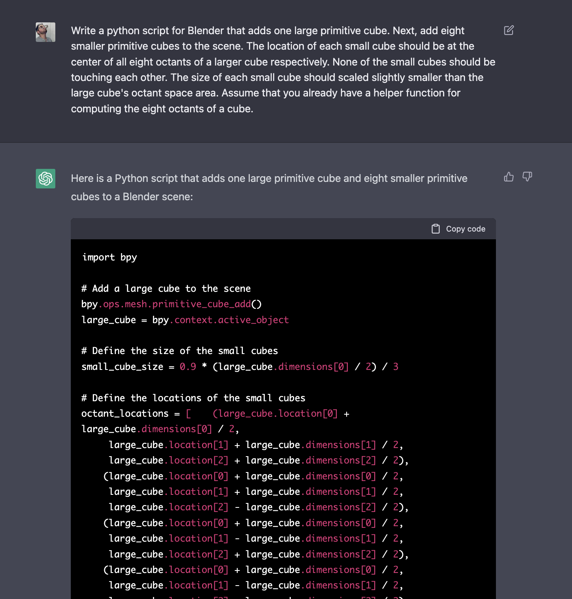Click the "large_cube" assignment variable name
The height and width of the screenshot is (599, 572).
point(109,320)
